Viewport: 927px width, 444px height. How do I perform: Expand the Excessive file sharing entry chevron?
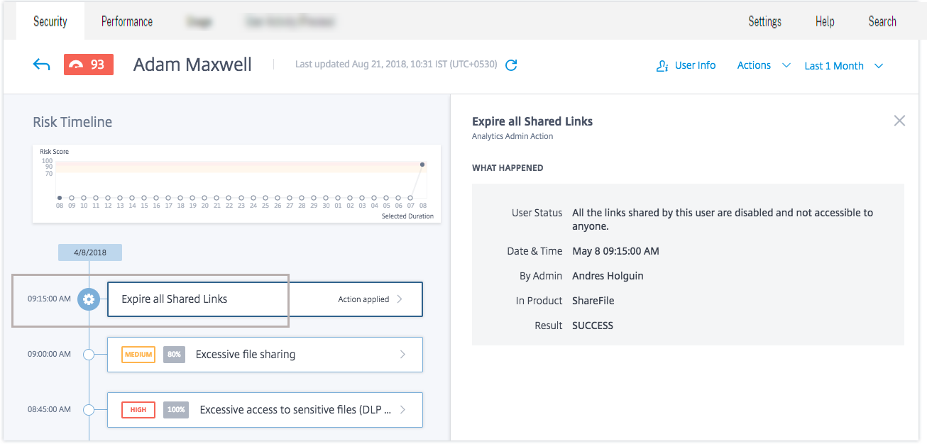403,355
